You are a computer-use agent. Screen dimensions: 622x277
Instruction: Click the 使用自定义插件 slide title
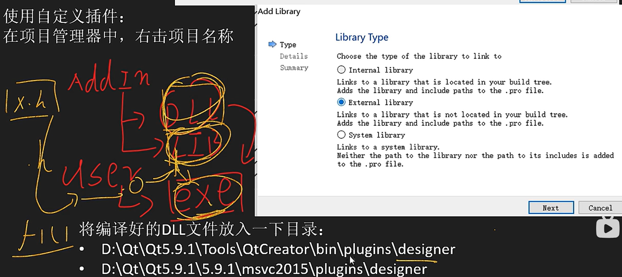64,16
